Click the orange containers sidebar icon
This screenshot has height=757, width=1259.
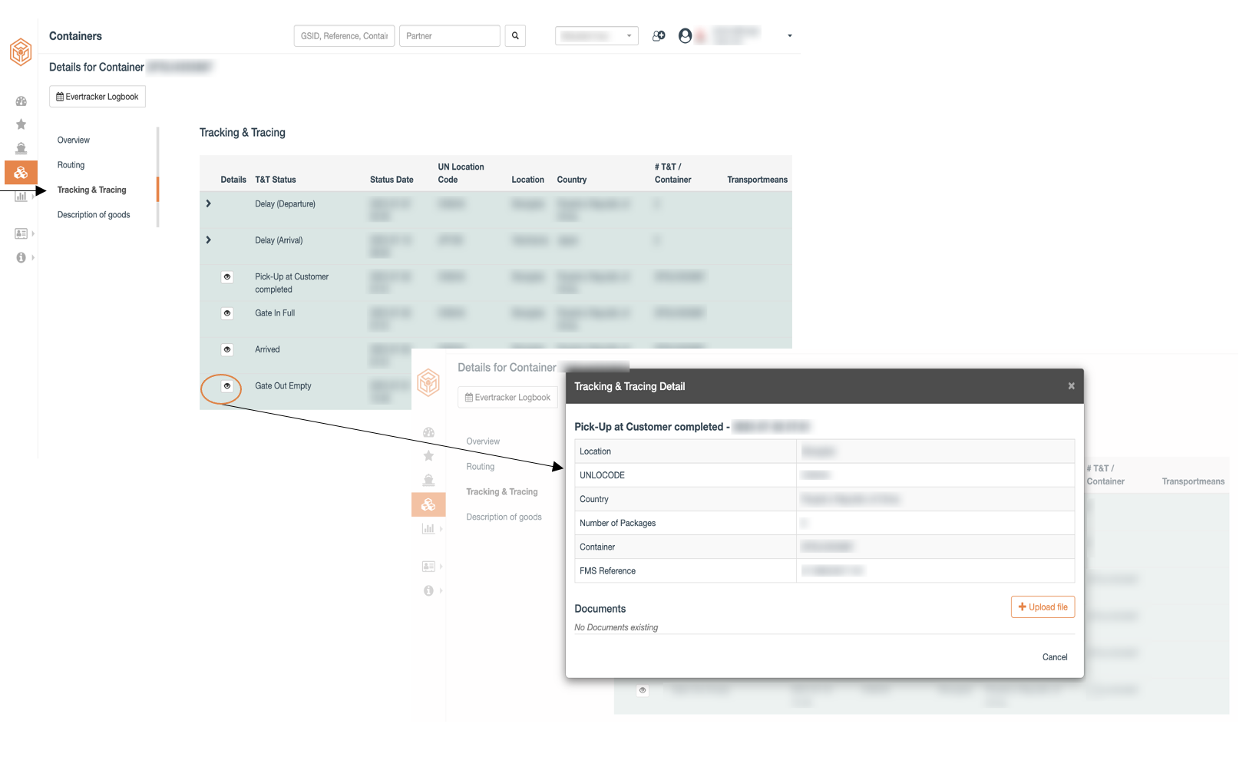pos(21,173)
